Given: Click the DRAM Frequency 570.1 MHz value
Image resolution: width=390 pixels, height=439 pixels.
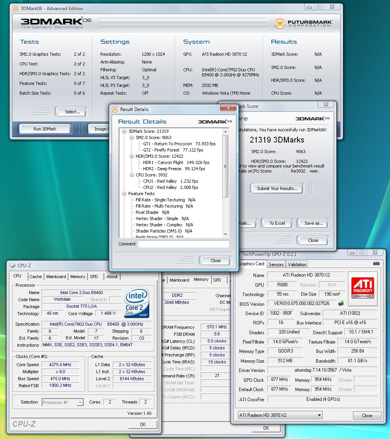Looking at the screenshot, I should click(x=217, y=327).
